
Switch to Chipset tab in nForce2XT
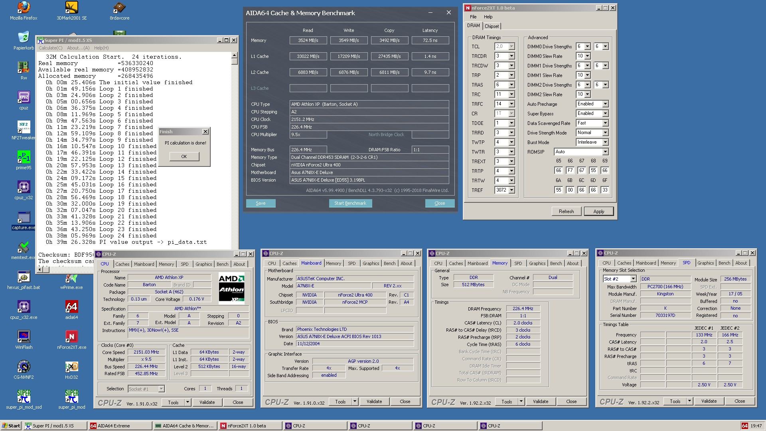coord(492,26)
